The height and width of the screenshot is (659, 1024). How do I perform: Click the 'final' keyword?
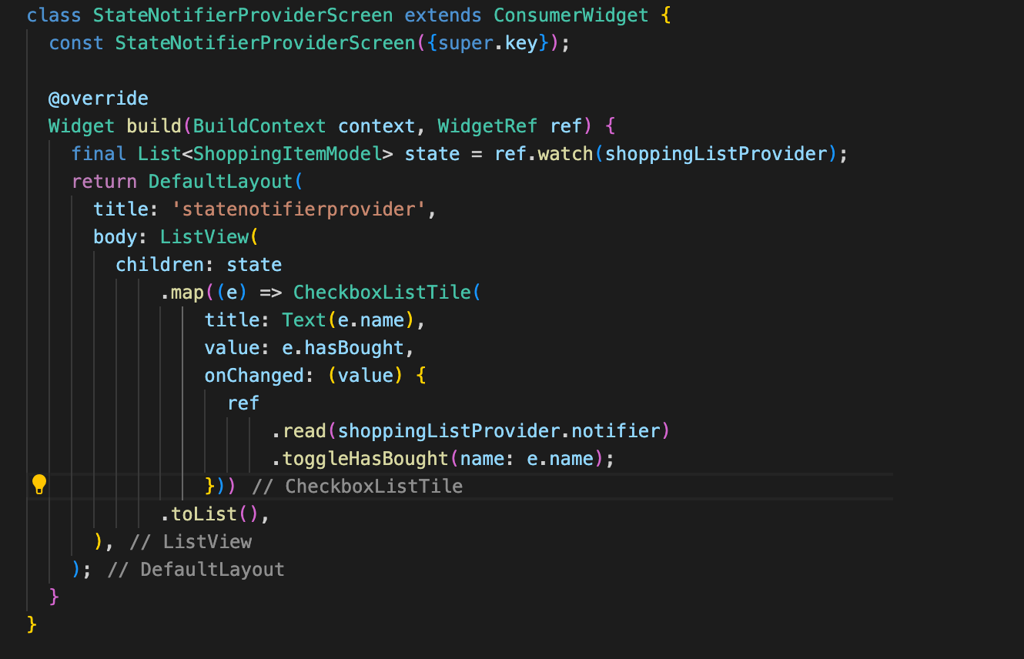[99, 154]
